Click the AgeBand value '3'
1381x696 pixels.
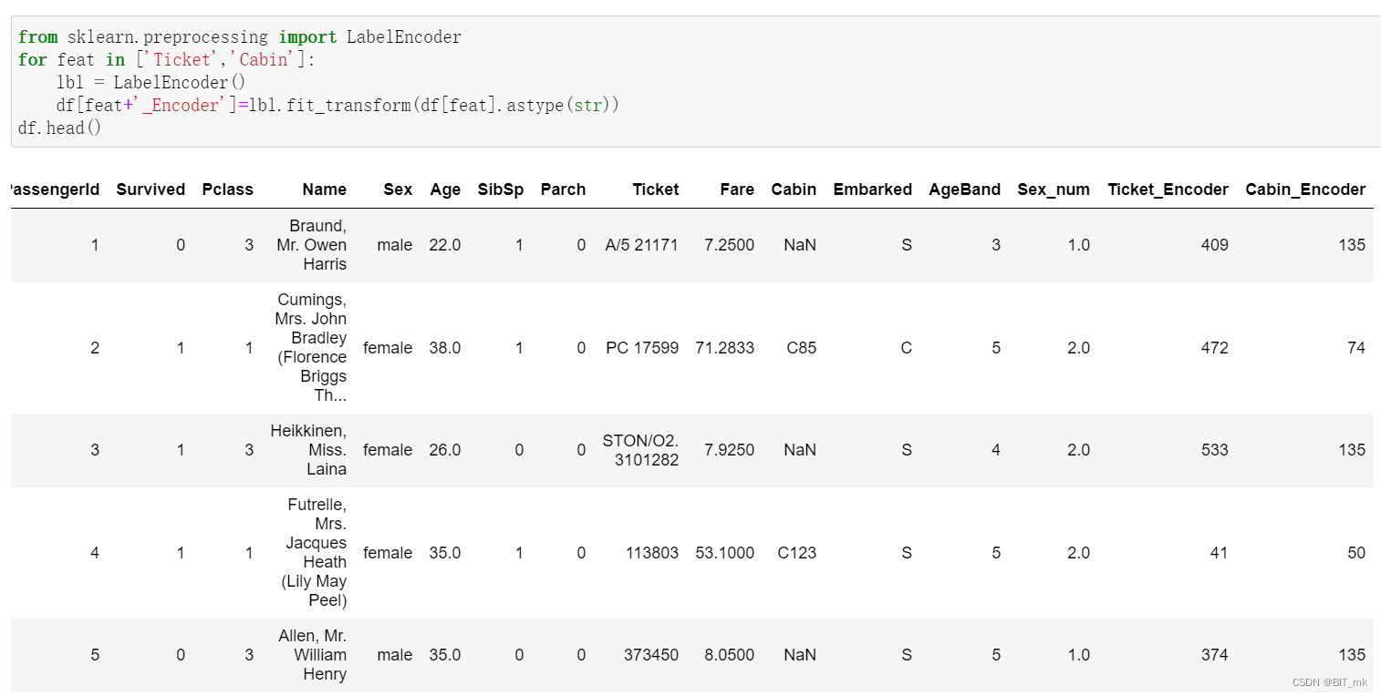[996, 245]
